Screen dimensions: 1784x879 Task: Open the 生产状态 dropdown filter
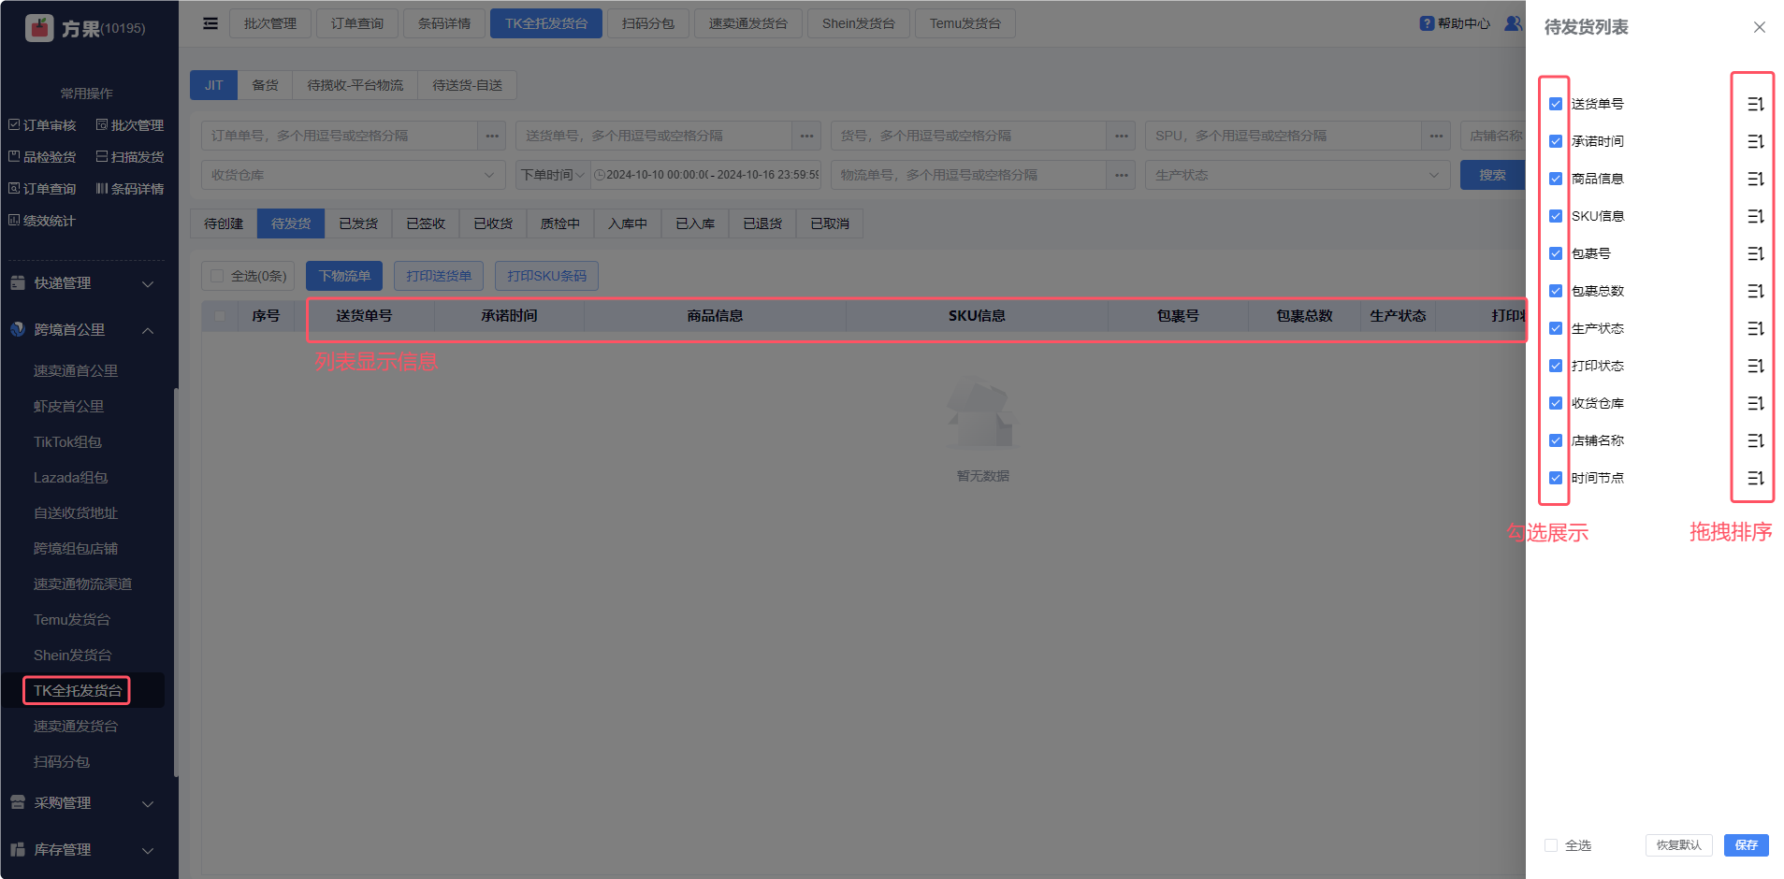(1298, 175)
